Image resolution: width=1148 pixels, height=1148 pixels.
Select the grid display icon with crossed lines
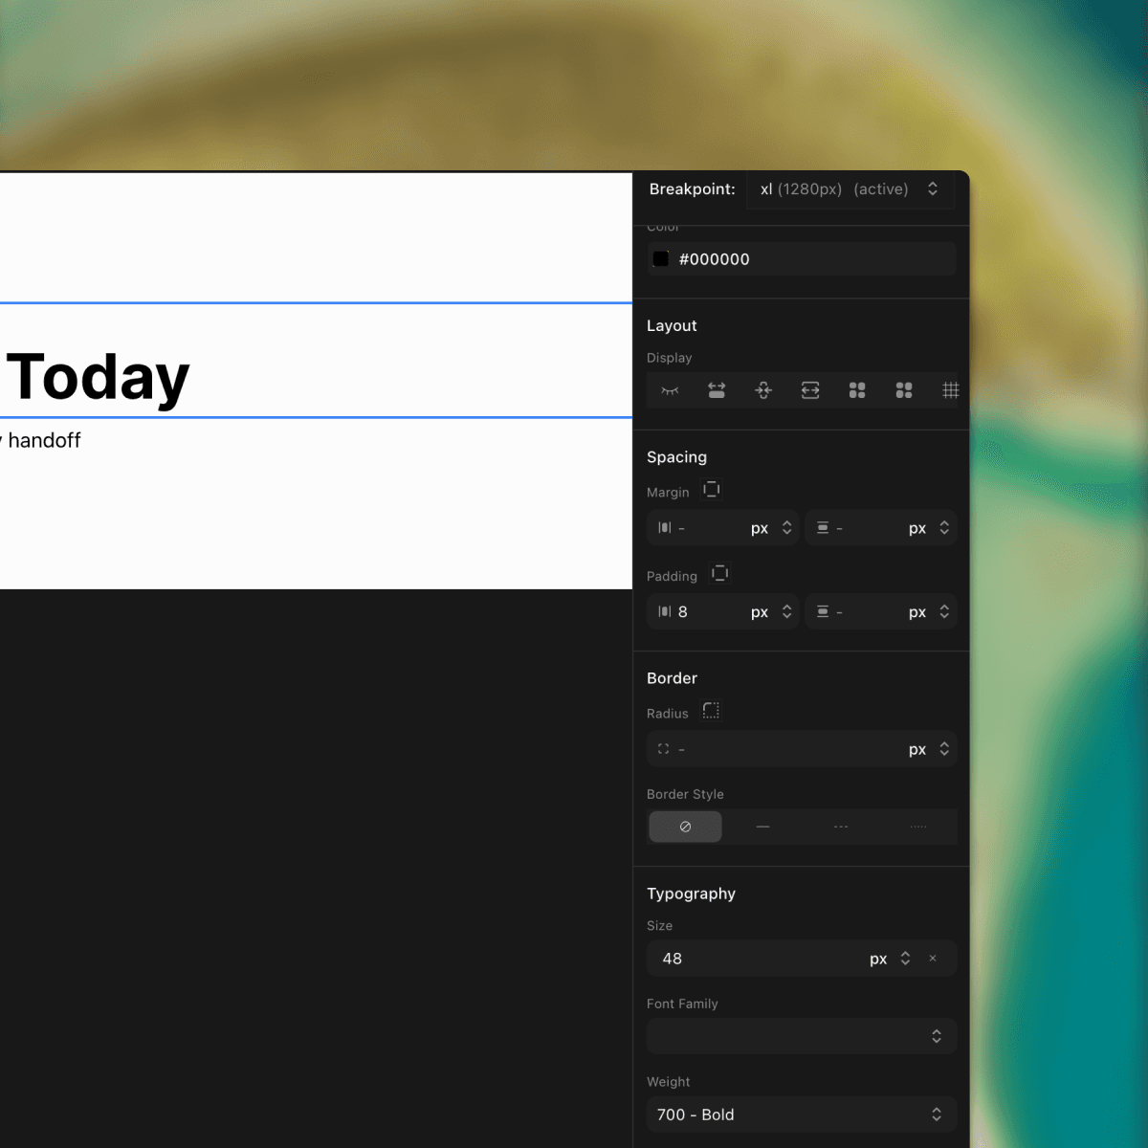tap(950, 390)
